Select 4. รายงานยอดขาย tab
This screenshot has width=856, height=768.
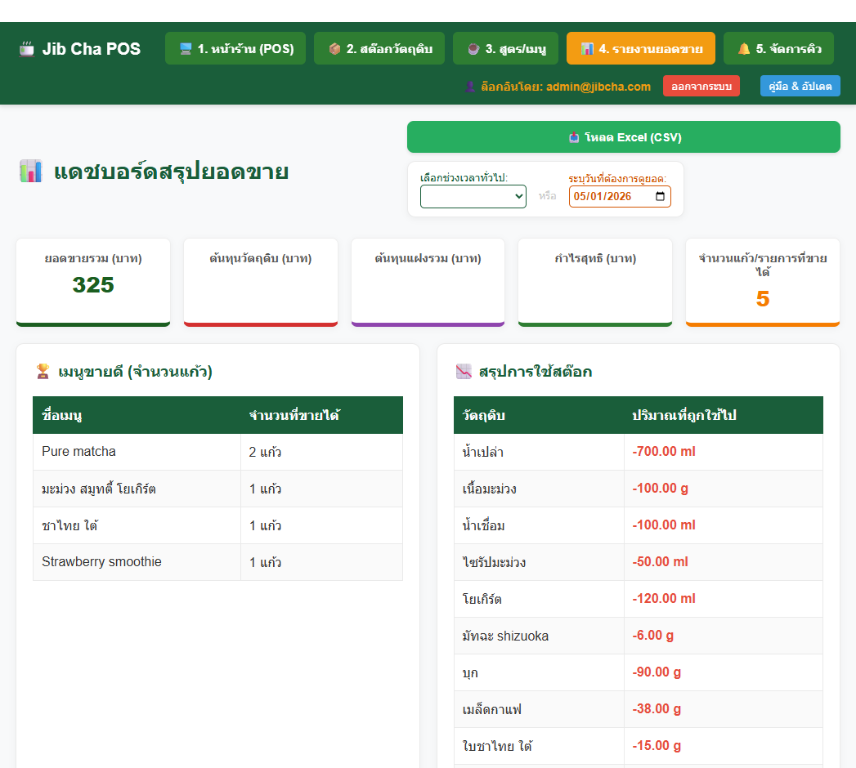(641, 48)
